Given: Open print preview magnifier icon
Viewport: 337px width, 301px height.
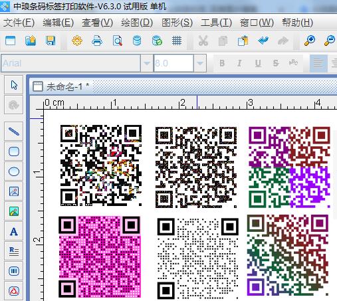Looking at the screenshot, I should [117, 41].
